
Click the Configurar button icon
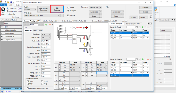pyautogui.click(x=57, y=8)
